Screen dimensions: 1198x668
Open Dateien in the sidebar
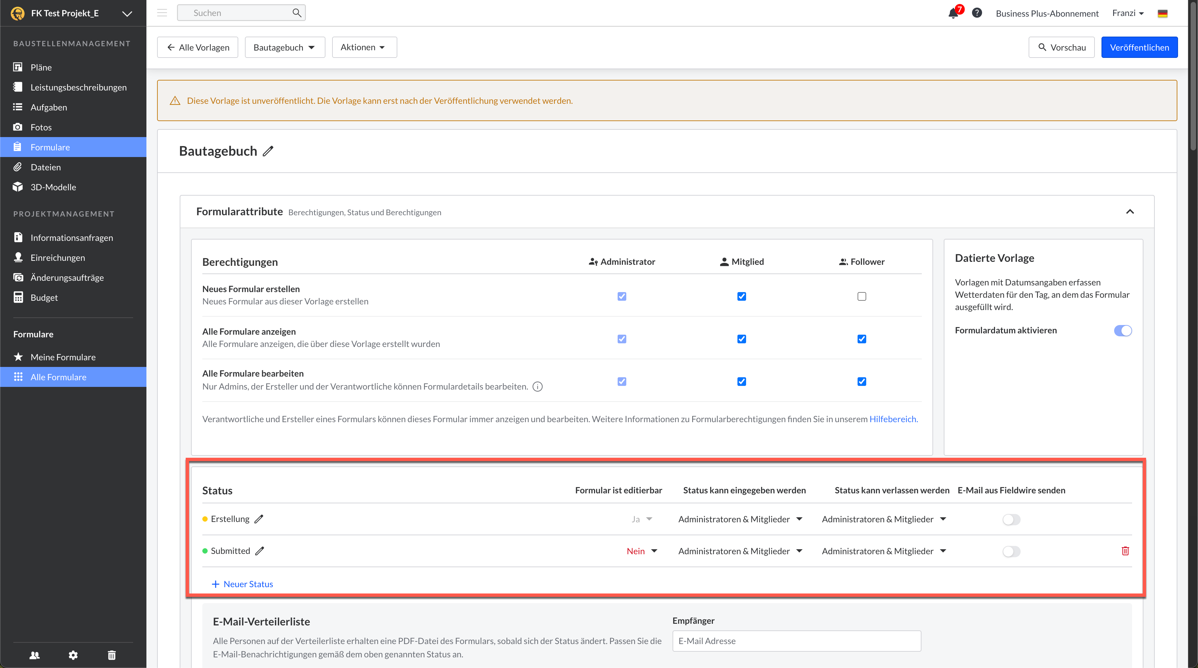[x=46, y=167]
